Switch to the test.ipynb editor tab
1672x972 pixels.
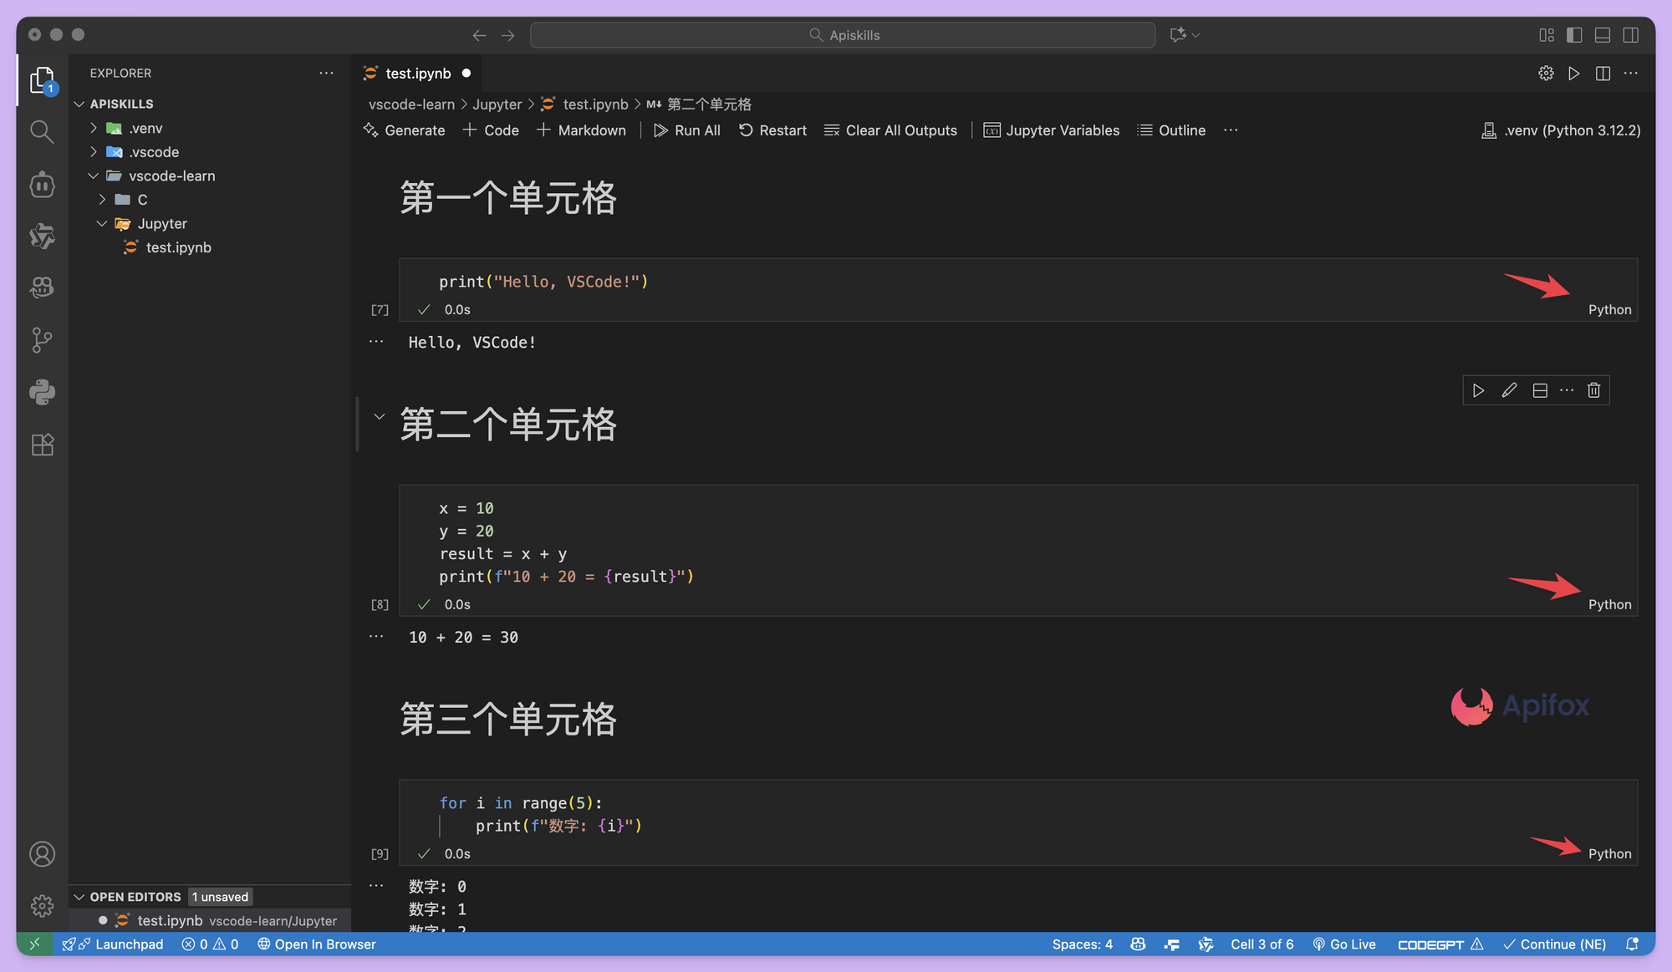[x=417, y=74]
